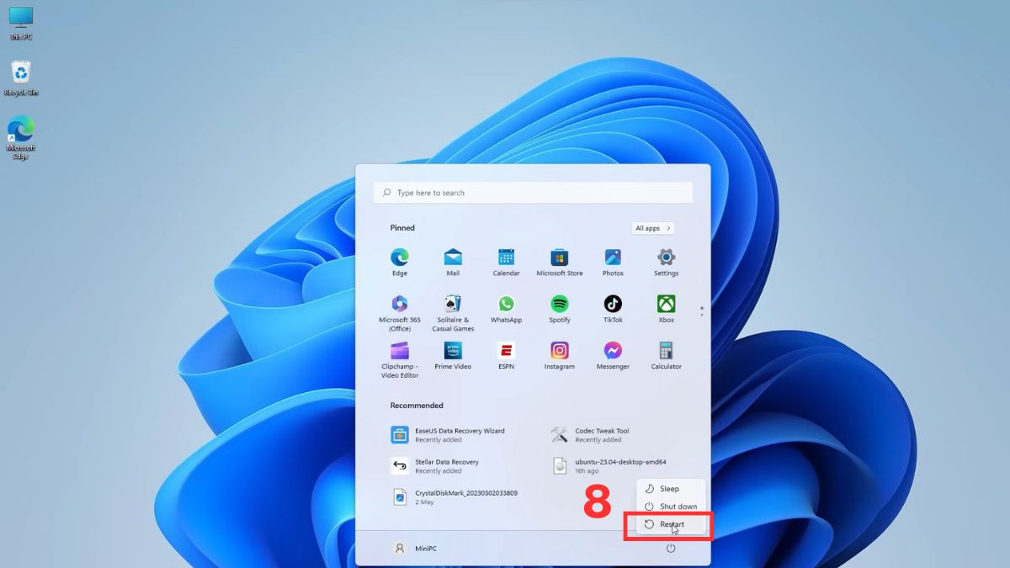Click the power icon in the Start menu
1010x568 pixels.
670,547
